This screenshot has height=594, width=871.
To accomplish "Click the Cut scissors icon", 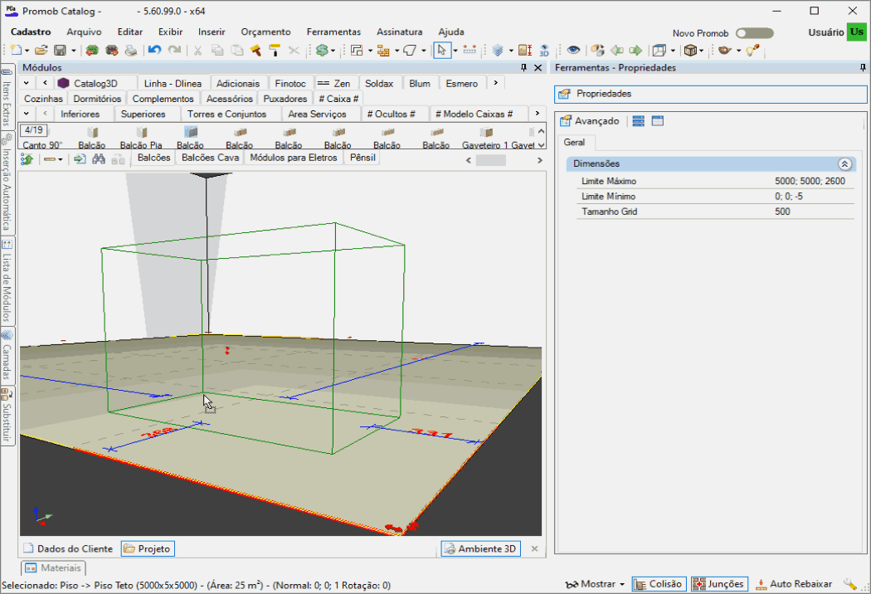I will tap(197, 51).
